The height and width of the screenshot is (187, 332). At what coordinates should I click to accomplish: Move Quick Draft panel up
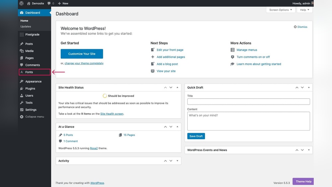(297, 87)
